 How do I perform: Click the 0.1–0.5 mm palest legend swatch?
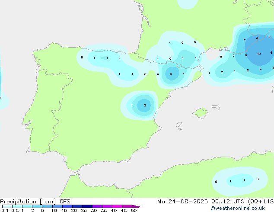click(x=7, y=206)
